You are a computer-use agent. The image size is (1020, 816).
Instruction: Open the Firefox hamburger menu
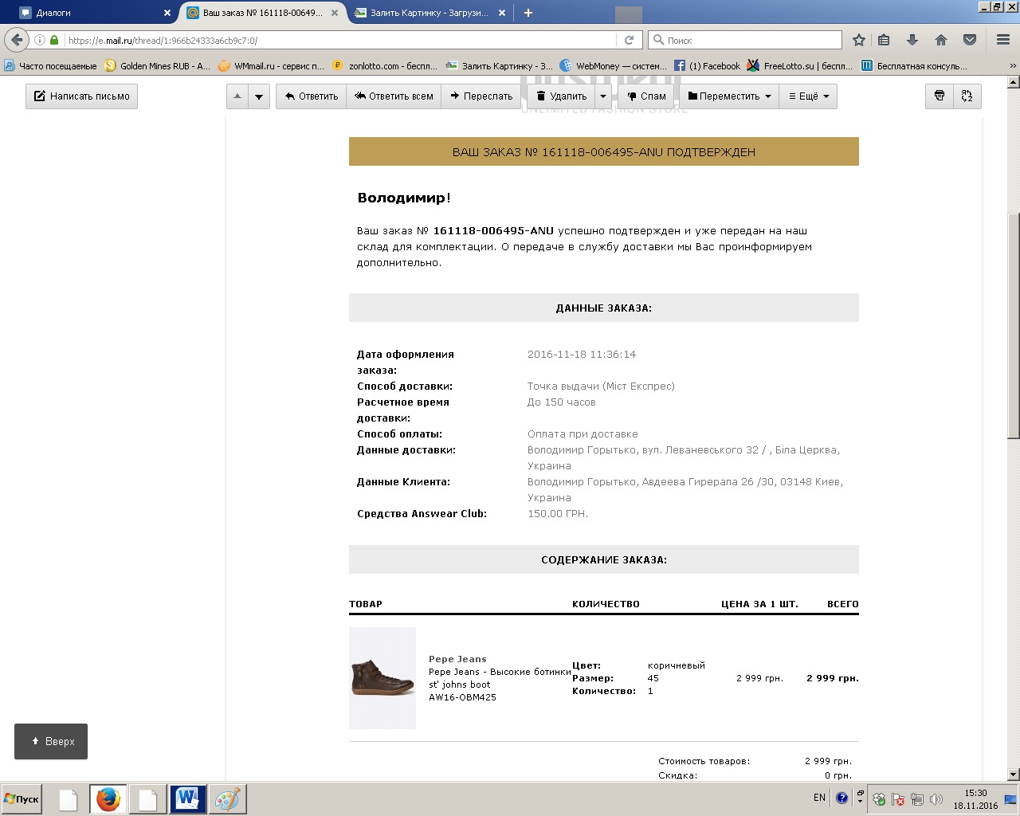[x=1003, y=40]
